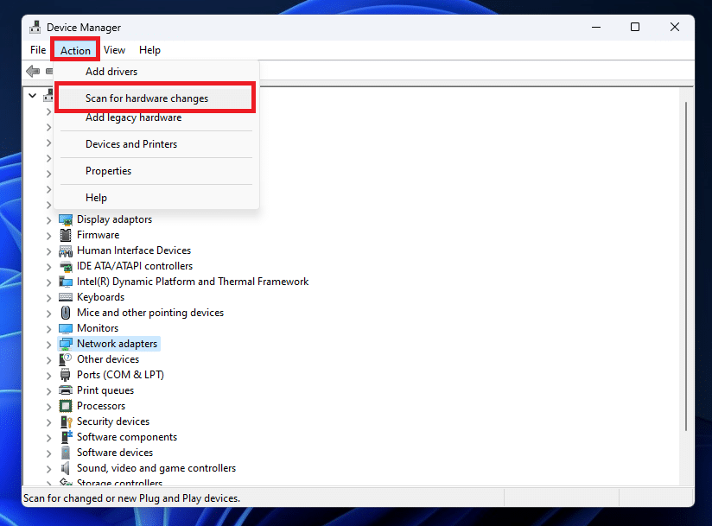Open the View menu
Screen dimensions: 712x526
coord(114,49)
